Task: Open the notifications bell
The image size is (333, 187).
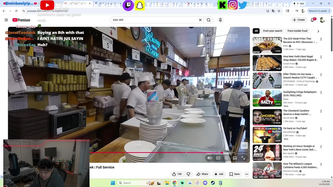Action: click(313, 20)
